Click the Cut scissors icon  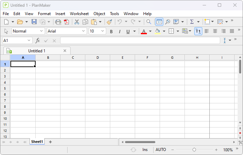click(x=77, y=22)
